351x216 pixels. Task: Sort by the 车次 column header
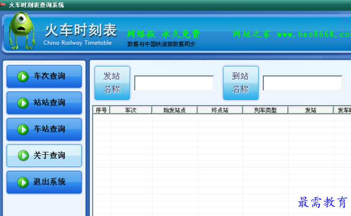(x=131, y=110)
